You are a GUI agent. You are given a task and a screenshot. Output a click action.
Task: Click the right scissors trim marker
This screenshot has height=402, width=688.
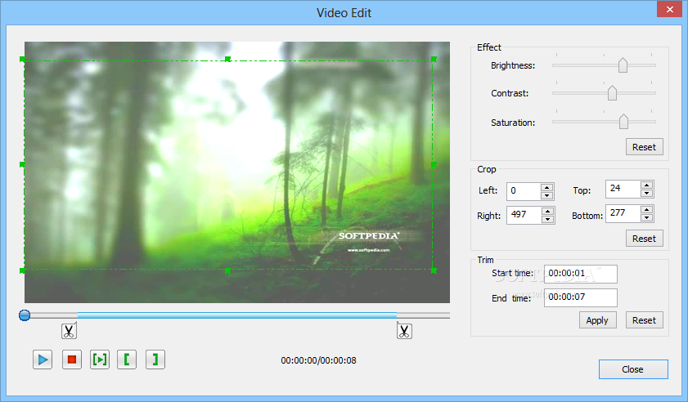pyautogui.click(x=404, y=331)
